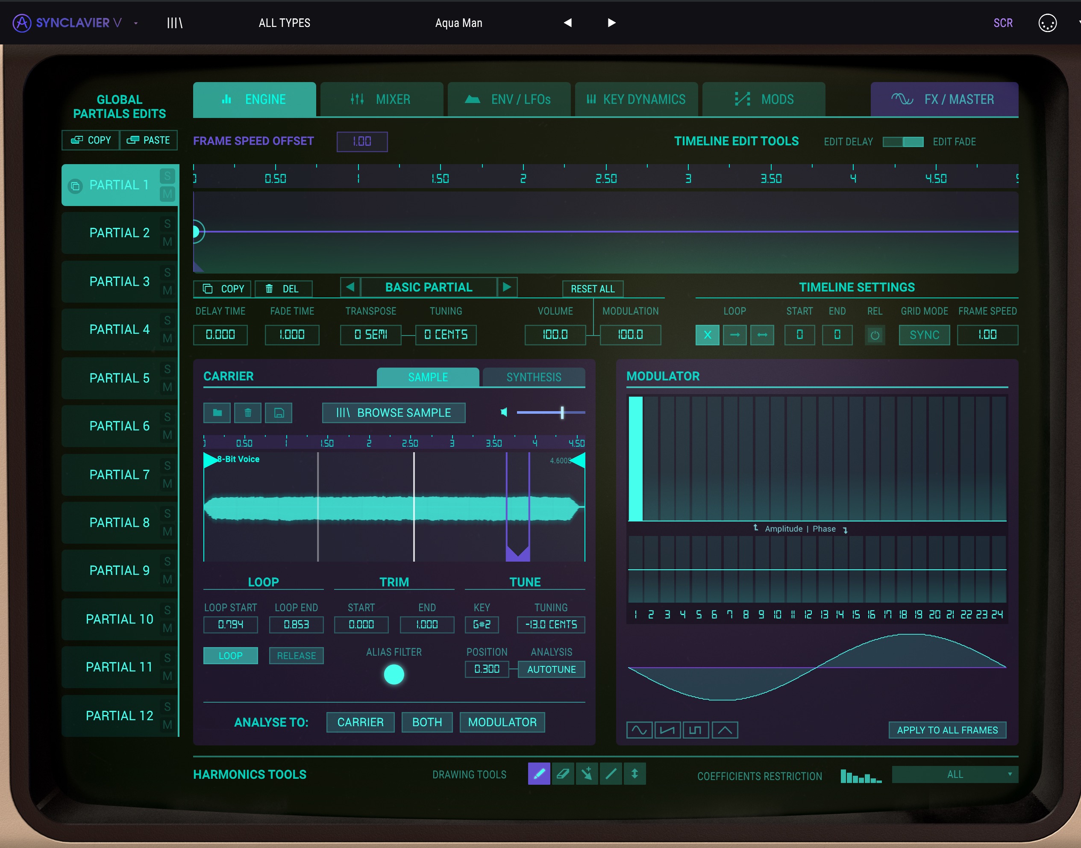
Task: Click the forward loop arrow icon
Action: pyautogui.click(x=734, y=335)
